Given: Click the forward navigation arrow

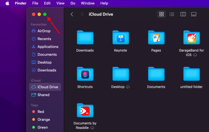Looking at the screenshot, I should [x=82, y=14].
